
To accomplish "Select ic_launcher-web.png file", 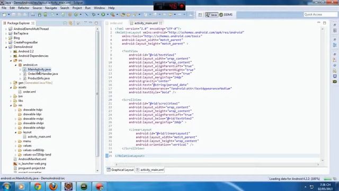I will click(32, 164).
